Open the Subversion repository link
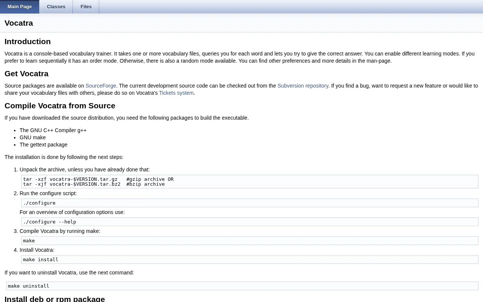483x302 pixels. tap(303, 86)
